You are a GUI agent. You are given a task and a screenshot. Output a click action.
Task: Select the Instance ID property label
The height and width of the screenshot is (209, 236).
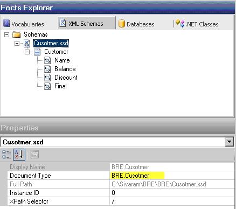point(24,193)
